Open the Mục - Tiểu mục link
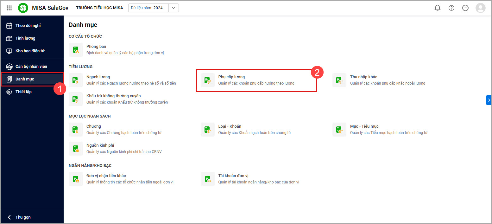 pyautogui.click(x=364, y=126)
